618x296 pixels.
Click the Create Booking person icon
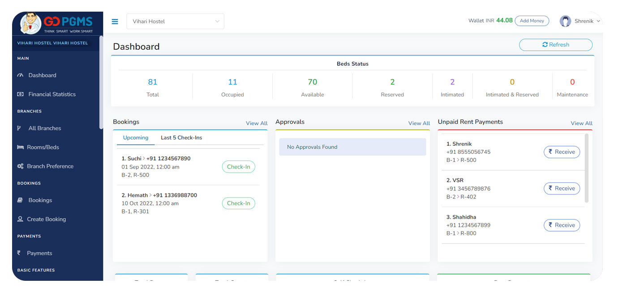[20, 219]
